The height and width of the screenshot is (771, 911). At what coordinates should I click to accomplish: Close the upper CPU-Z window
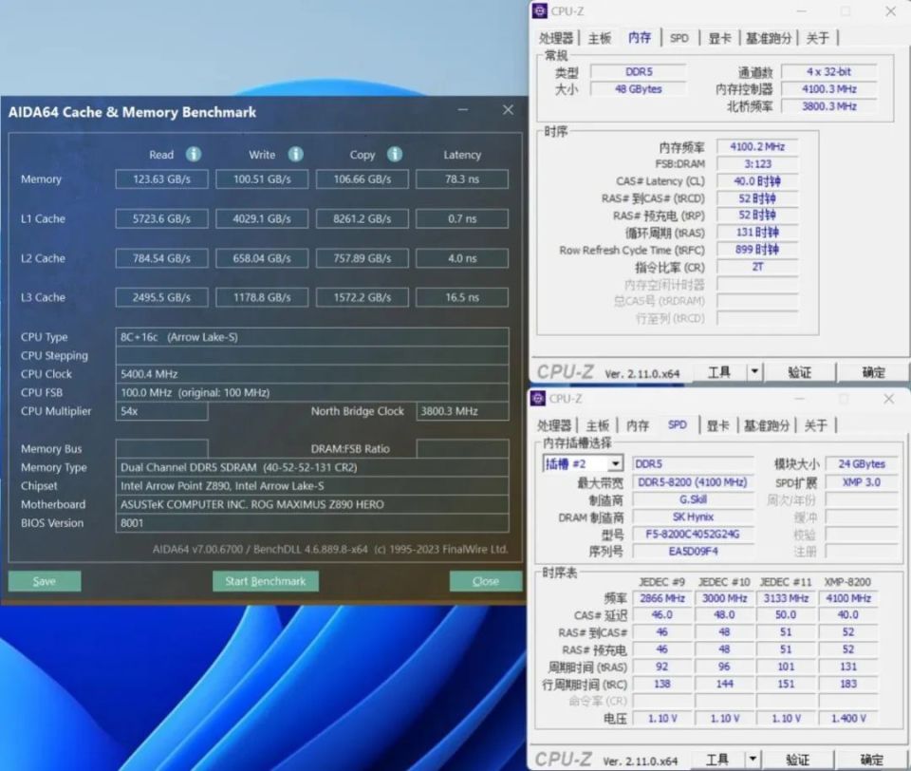[x=890, y=11]
